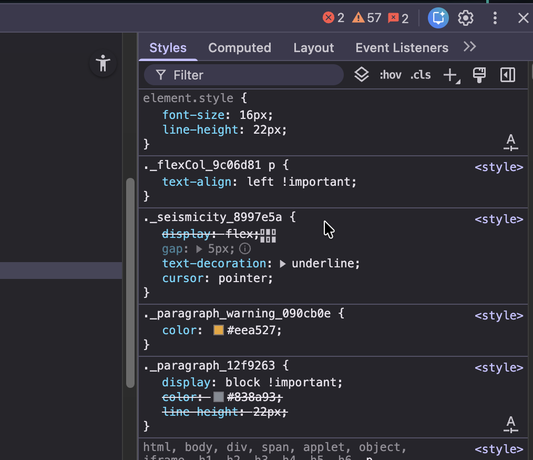Open DevTools settings gear

466,18
